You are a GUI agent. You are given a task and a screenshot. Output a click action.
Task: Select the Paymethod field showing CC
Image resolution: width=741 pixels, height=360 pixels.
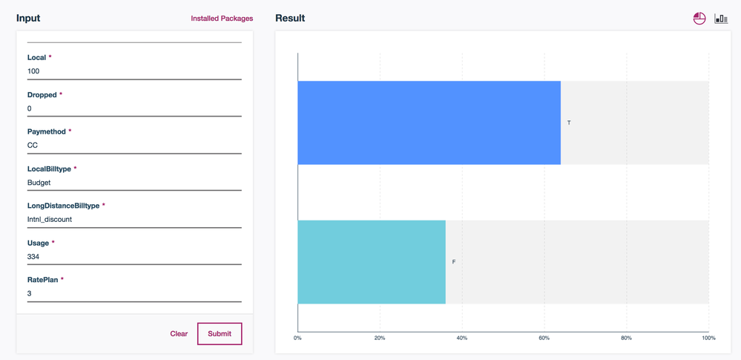pyautogui.click(x=134, y=145)
